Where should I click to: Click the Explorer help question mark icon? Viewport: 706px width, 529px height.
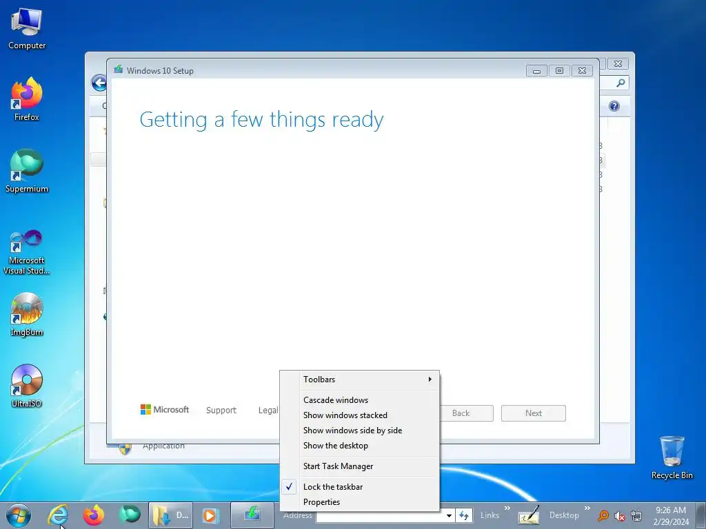(x=614, y=106)
